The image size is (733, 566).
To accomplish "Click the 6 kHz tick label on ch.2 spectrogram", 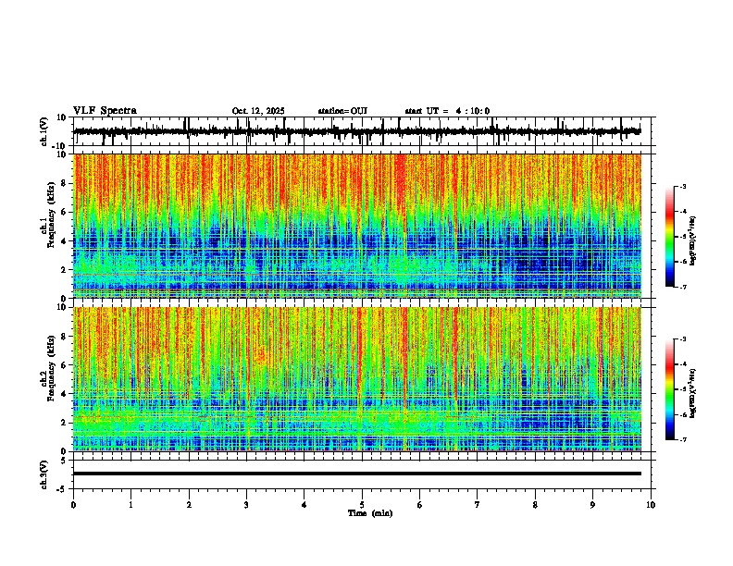I will point(64,364).
